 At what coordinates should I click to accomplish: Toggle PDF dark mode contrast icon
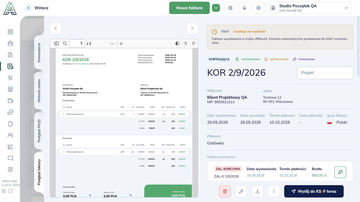[177, 43]
